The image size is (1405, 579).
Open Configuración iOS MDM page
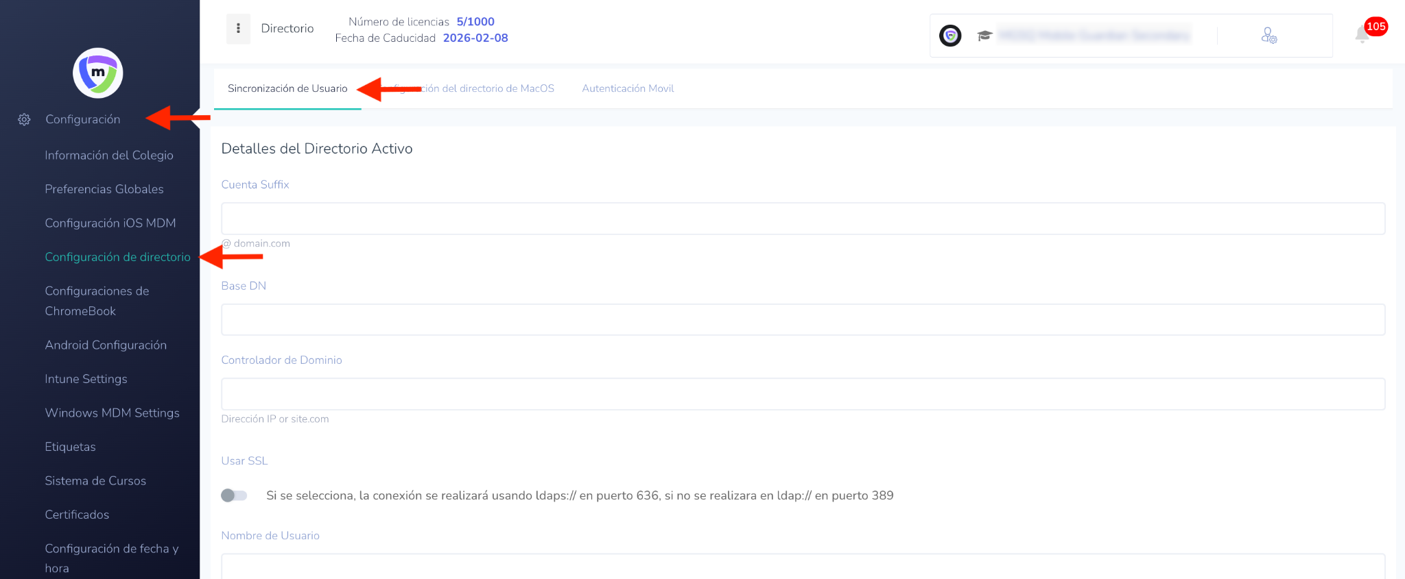click(110, 223)
